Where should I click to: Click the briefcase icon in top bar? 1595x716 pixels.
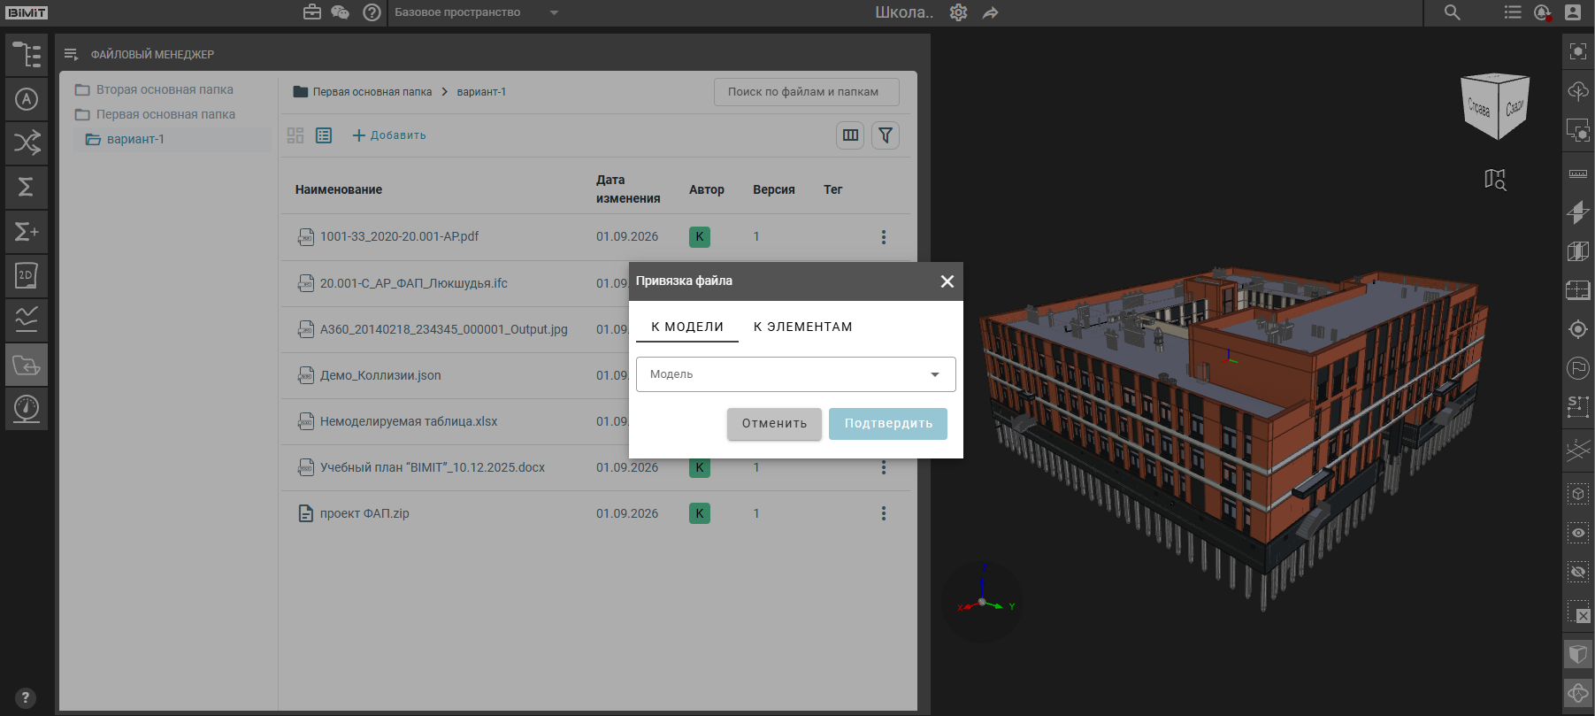(x=312, y=12)
